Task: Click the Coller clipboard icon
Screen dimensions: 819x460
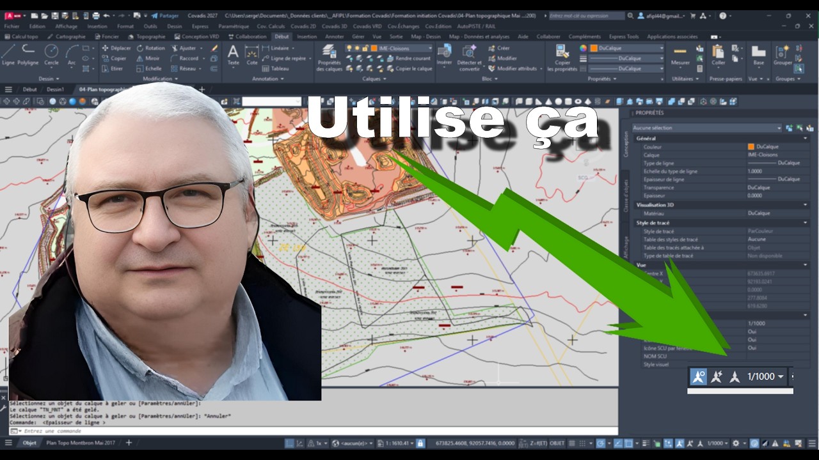Action: pyautogui.click(x=719, y=56)
